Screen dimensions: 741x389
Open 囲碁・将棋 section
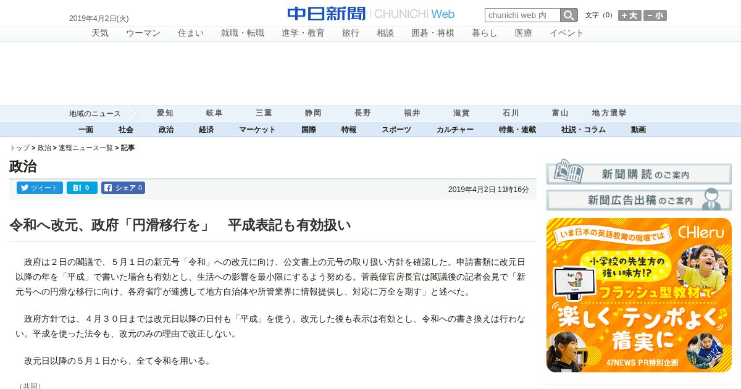pyautogui.click(x=433, y=33)
